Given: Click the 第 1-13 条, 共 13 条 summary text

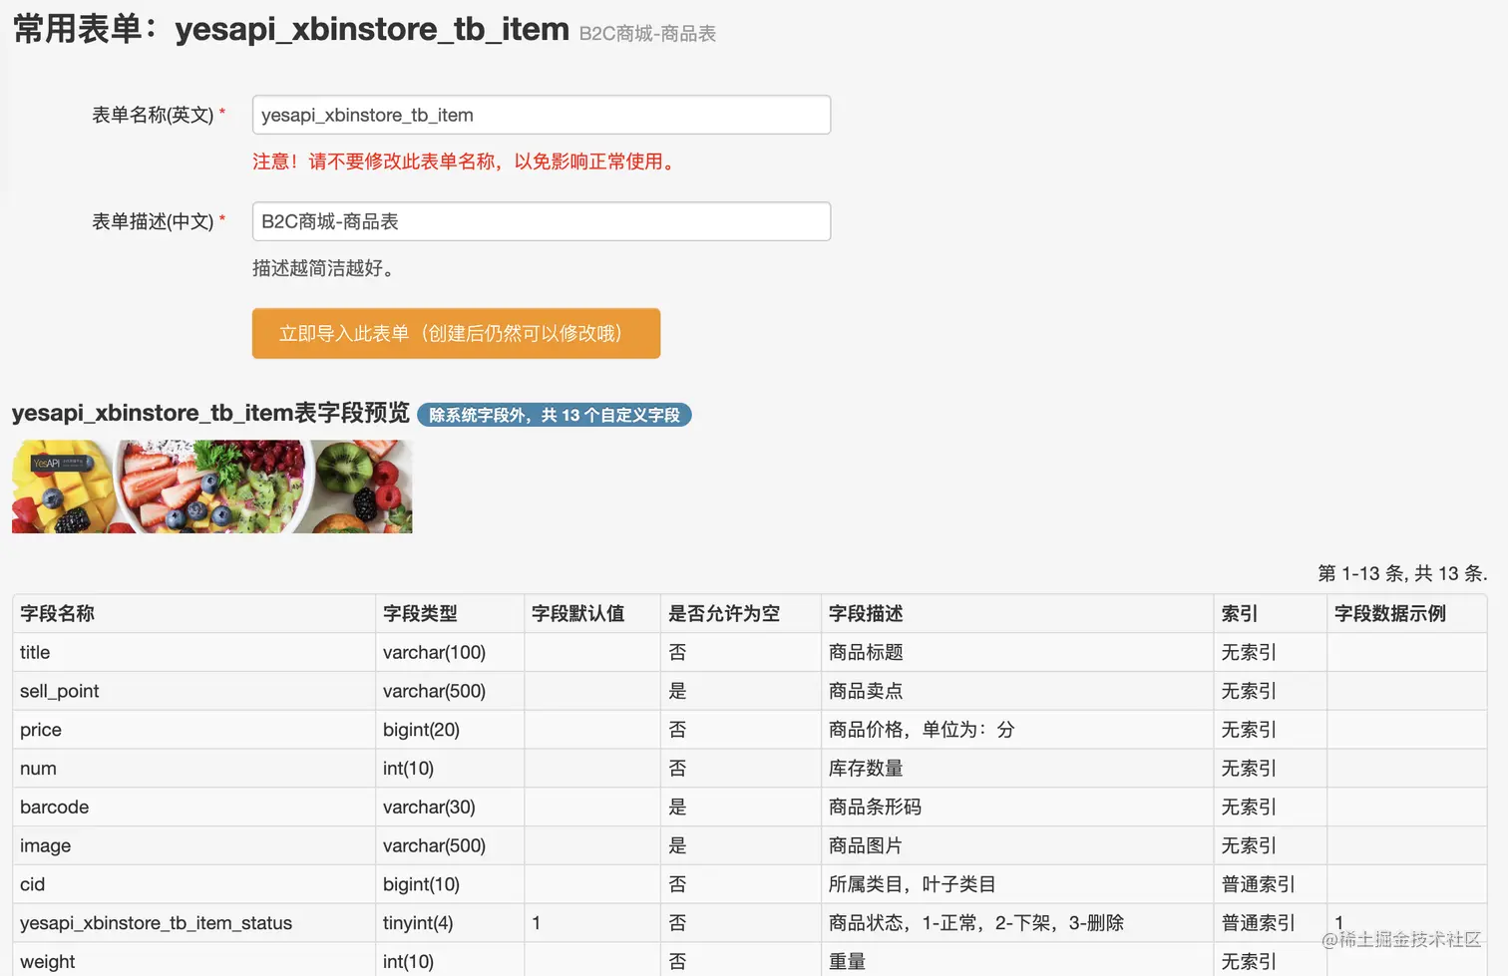Looking at the screenshot, I should (1402, 573).
